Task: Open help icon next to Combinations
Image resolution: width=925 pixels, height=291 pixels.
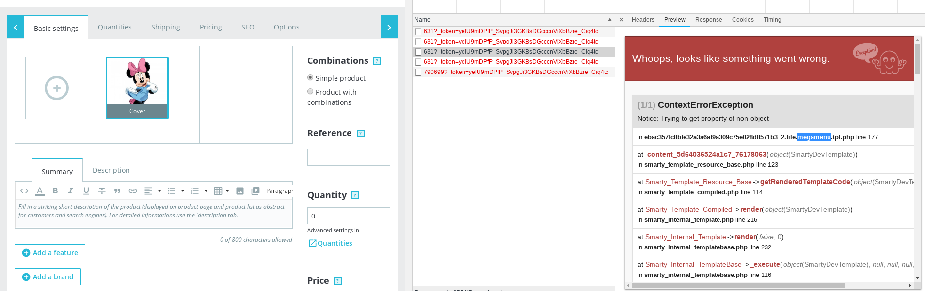Action: (377, 61)
